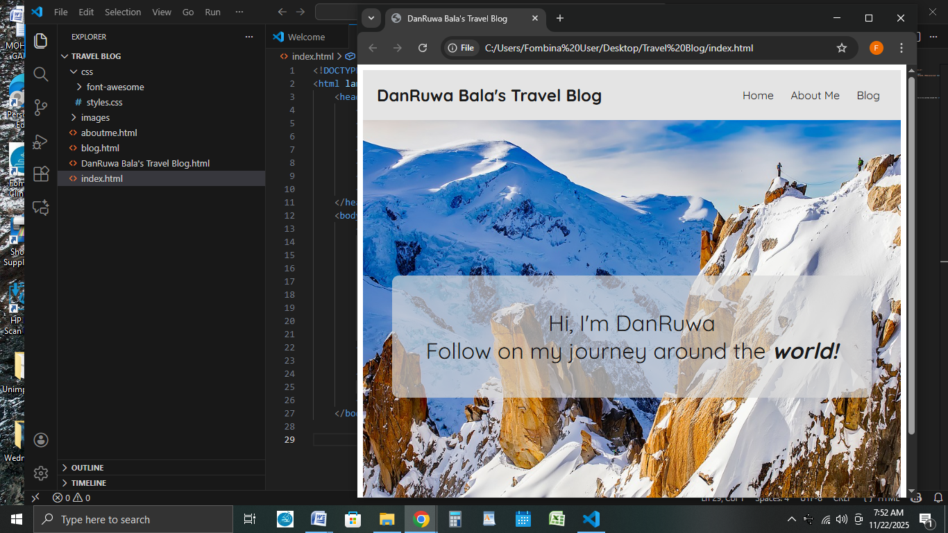Open the Extensions view in VS Code
Screen dimensions: 948x533
(x=41, y=174)
